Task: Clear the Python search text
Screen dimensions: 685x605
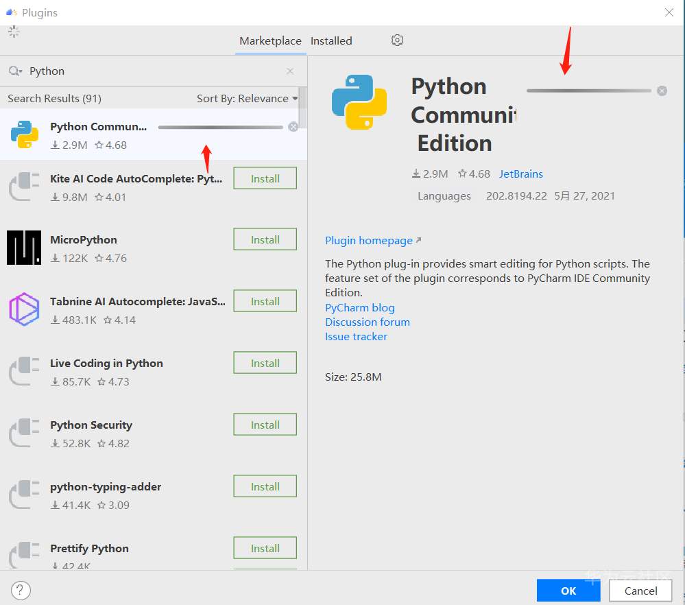Action: click(289, 71)
